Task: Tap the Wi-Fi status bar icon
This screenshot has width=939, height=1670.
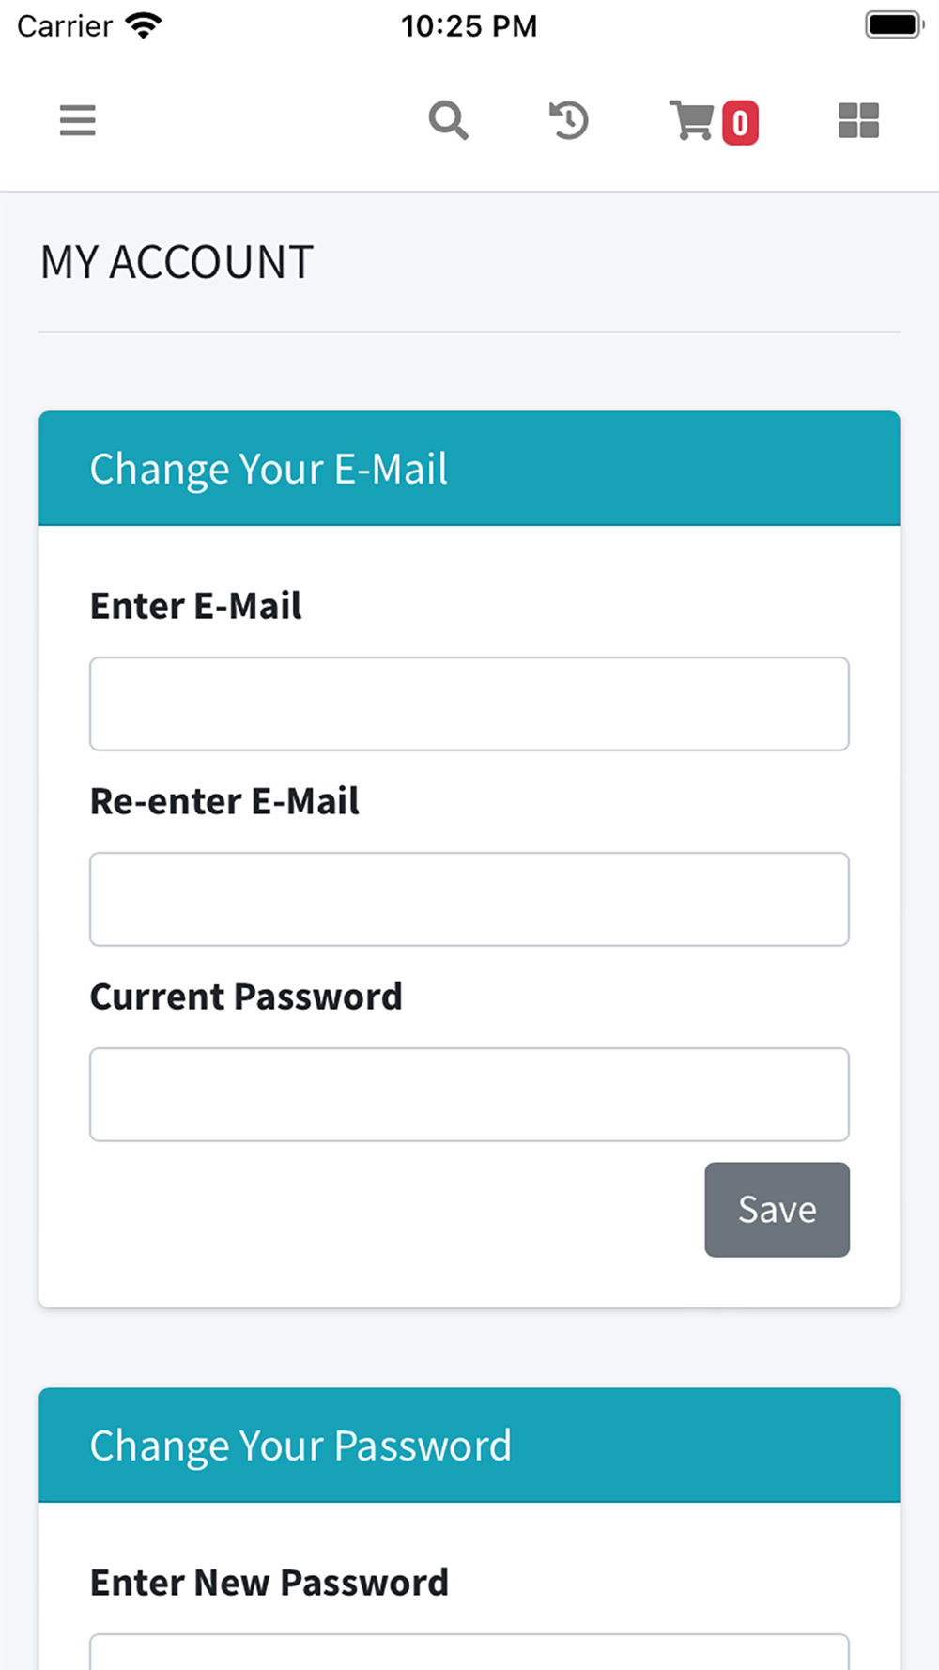Action: [144, 25]
